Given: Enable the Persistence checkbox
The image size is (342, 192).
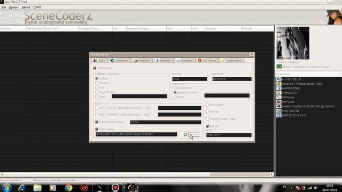Looking at the screenshot, I should coord(207,105).
